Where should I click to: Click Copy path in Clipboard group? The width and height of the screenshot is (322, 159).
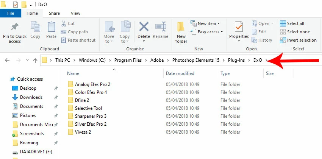coord(74,32)
